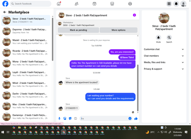The width and height of the screenshot is (191, 139).
Task: Open the Mind conversation
Action: tap(26, 85)
